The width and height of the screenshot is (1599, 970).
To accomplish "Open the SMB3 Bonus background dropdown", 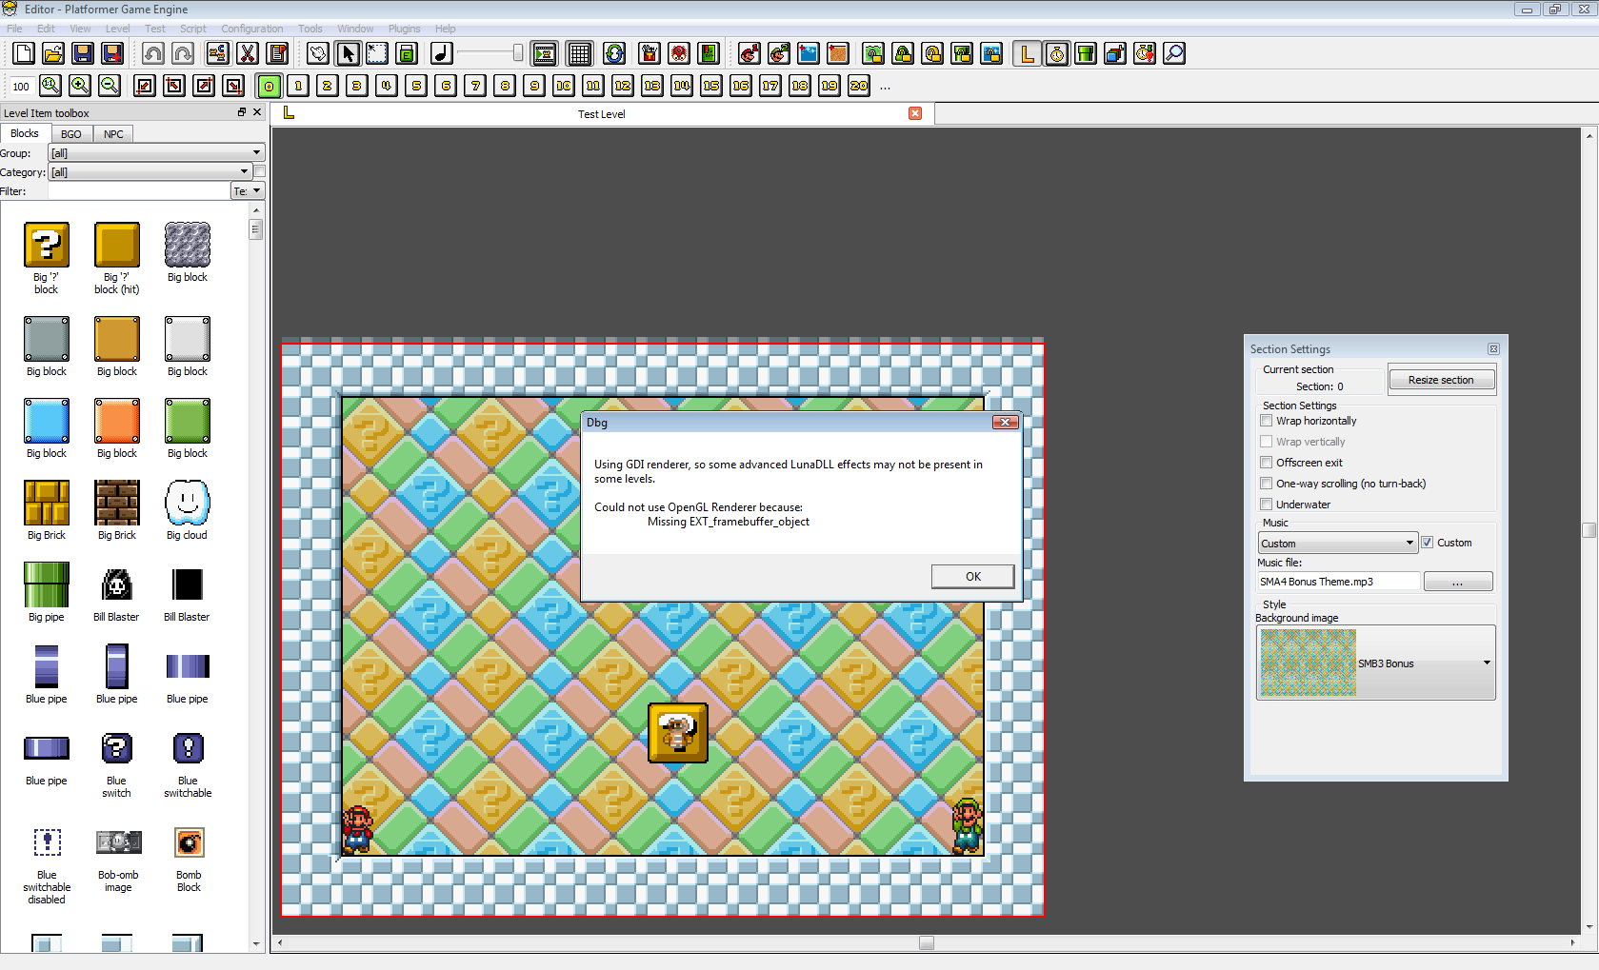I will [1376, 663].
